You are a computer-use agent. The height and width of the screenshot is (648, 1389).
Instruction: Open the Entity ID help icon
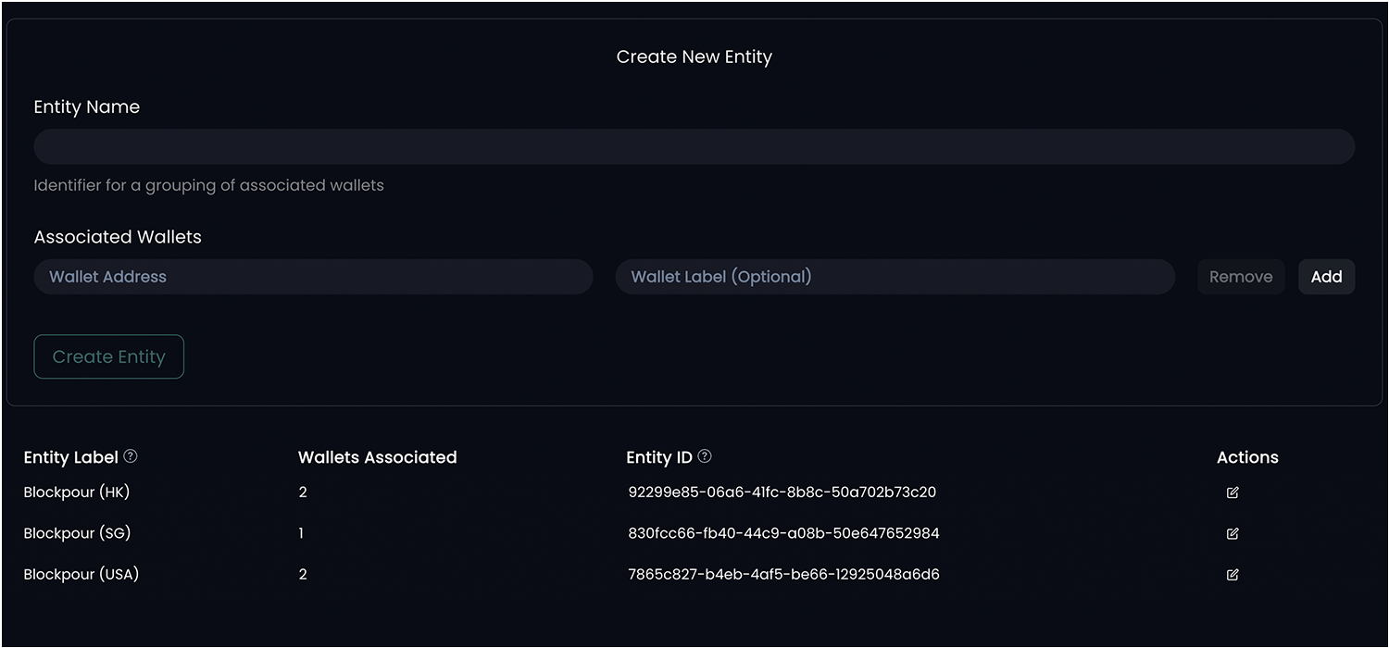click(705, 456)
